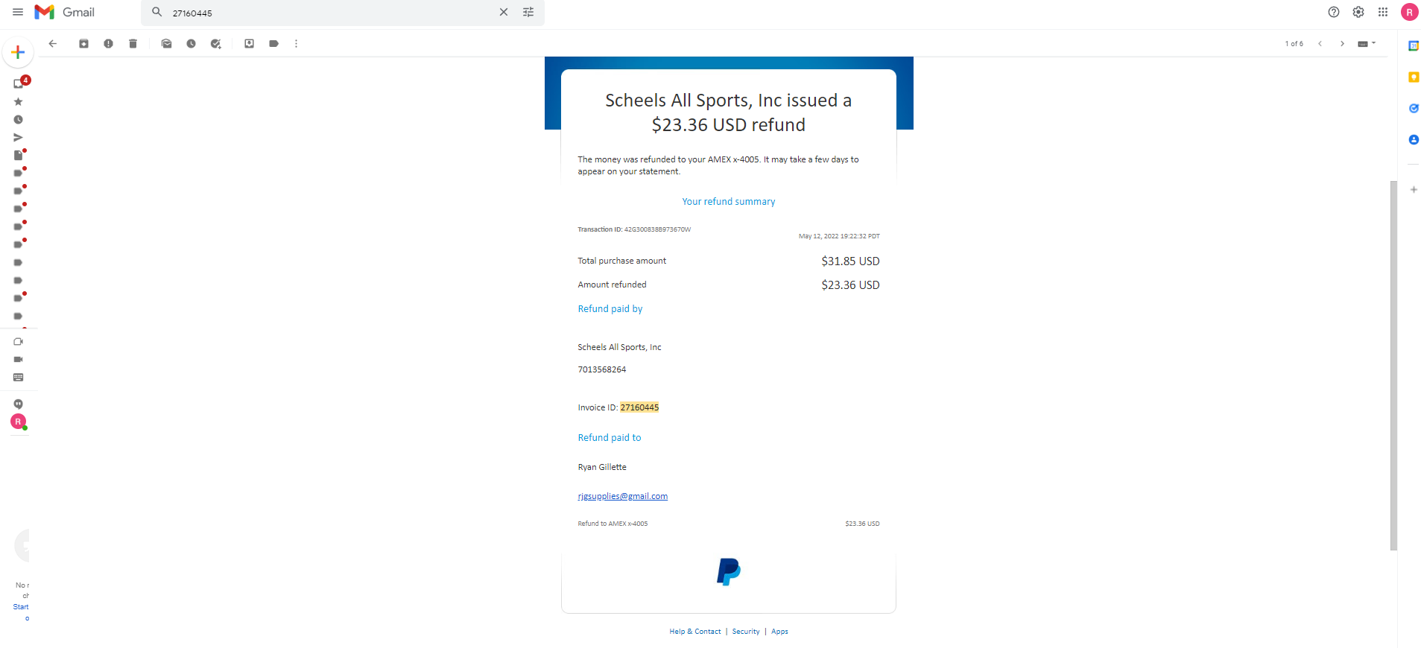Open the Starred folder
This screenshot has width=1421, height=648.
coord(18,101)
